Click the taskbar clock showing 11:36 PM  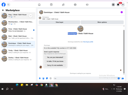point(119,89)
